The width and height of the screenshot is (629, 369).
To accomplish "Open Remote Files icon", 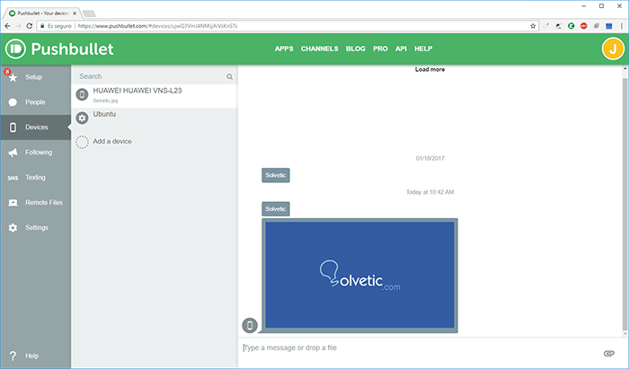I will pyautogui.click(x=13, y=203).
